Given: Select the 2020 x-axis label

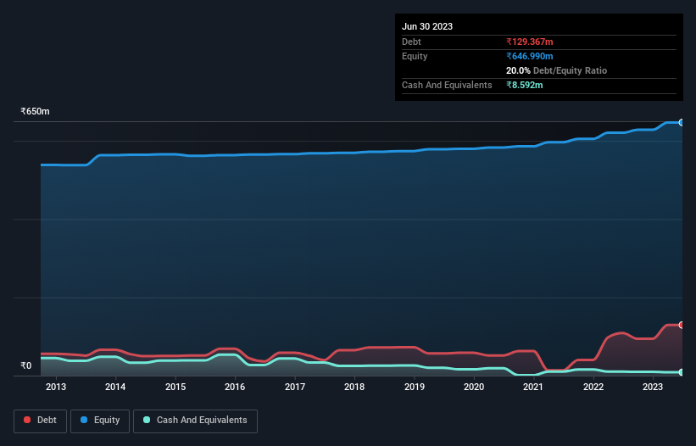Looking at the screenshot, I should [474, 387].
